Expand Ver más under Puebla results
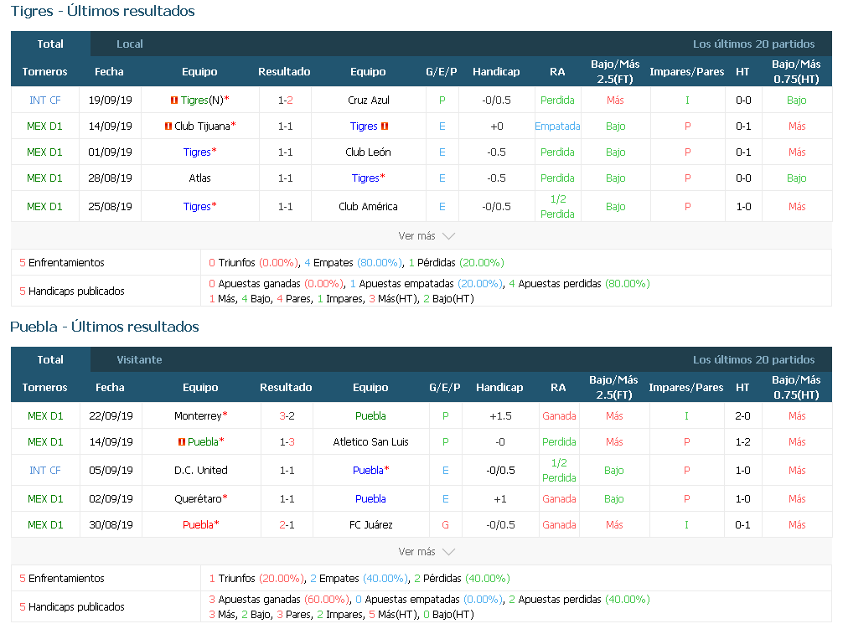 (427, 552)
